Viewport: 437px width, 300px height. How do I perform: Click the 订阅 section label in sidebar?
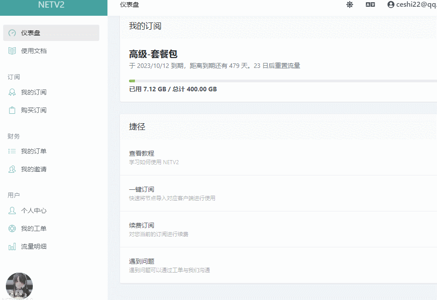[13, 77]
